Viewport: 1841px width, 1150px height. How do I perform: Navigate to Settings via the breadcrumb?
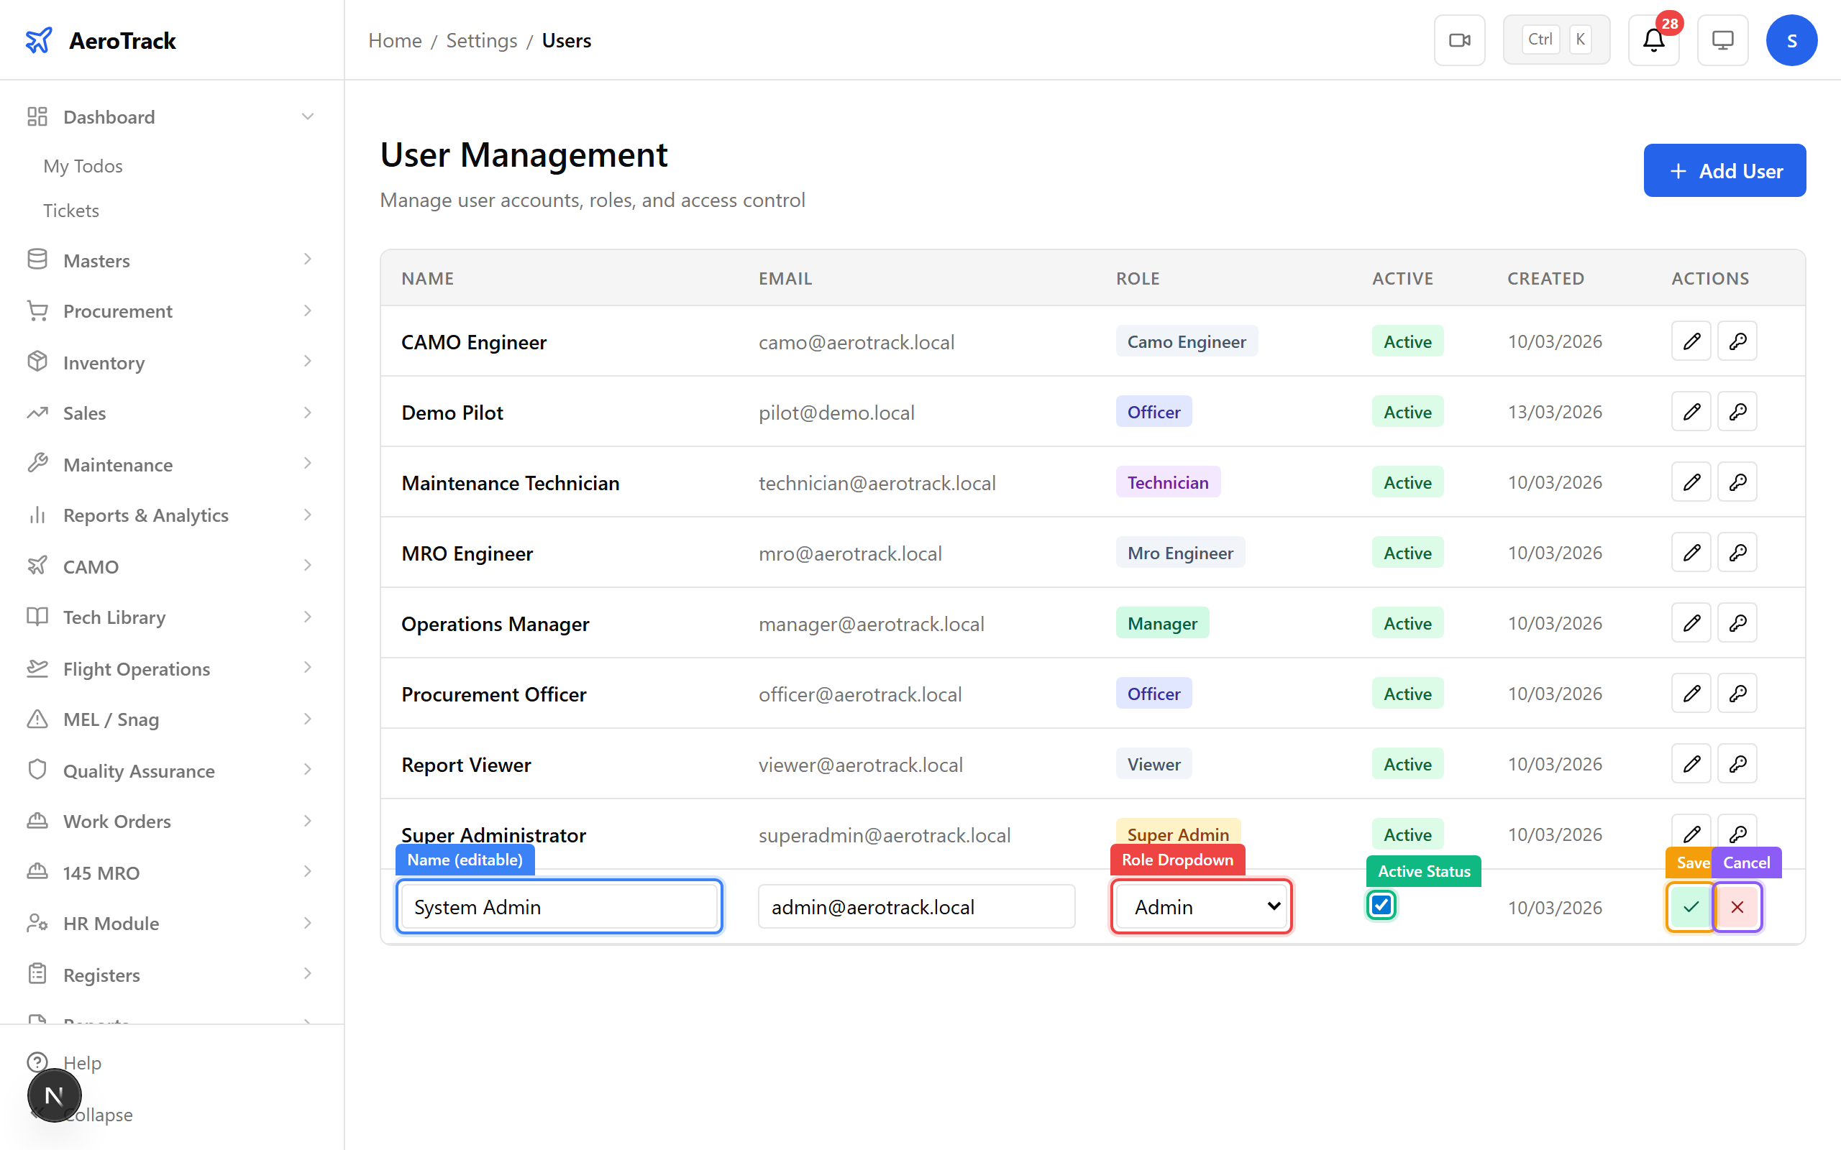482,40
